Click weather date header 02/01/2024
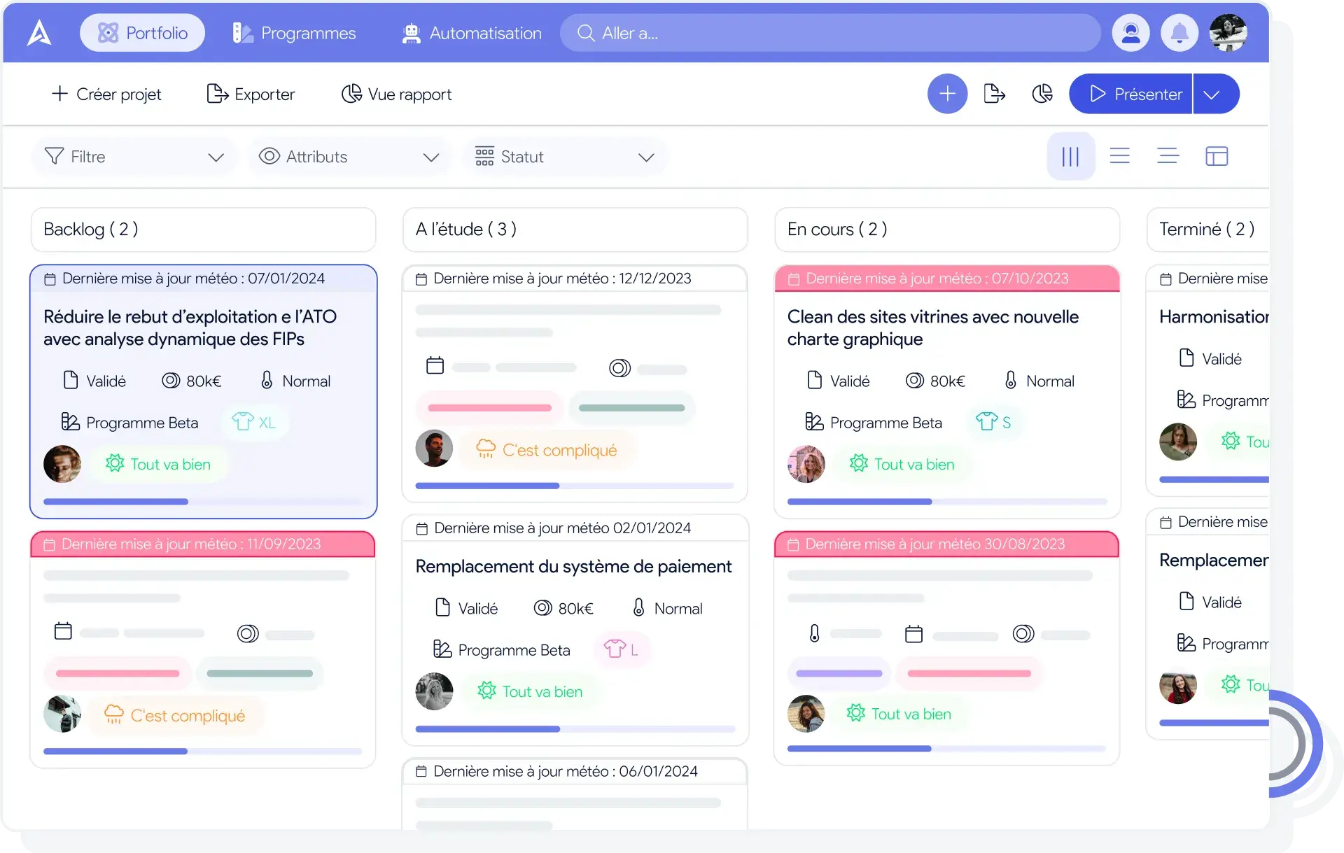Screen dimensions: 1344x853 click(x=575, y=528)
